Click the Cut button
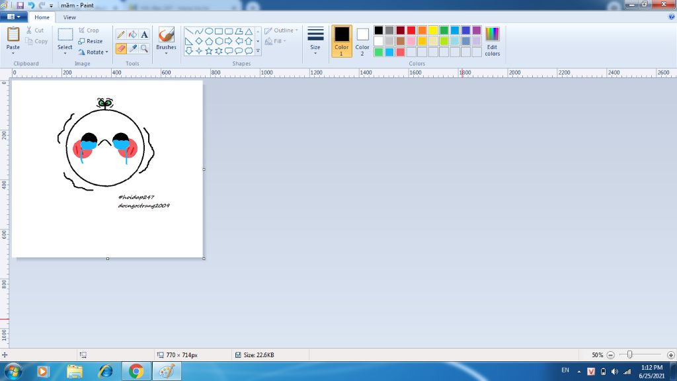Screen dimensions: 677x381 [x=35, y=30]
